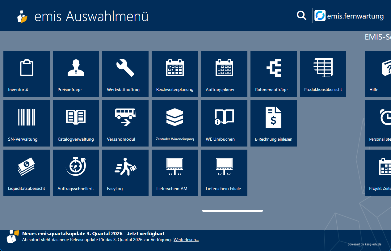This screenshot has width=391, height=251.
Task: Click the search magnifier button
Action: coord(301,15)
